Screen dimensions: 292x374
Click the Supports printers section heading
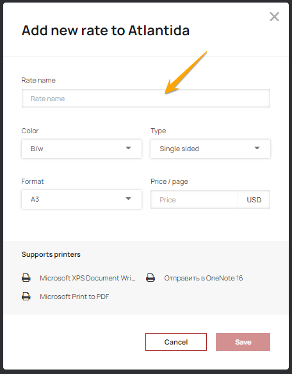coord(51,254)
